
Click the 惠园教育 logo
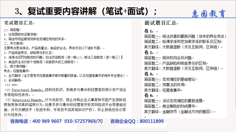pos(209,14)
